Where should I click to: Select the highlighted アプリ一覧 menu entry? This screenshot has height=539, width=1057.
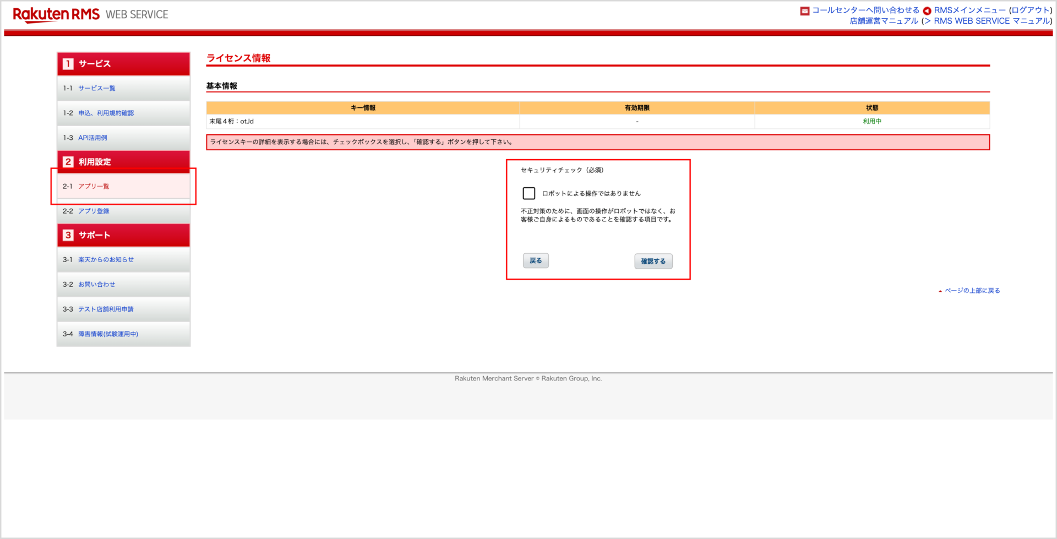click(94, 186)
